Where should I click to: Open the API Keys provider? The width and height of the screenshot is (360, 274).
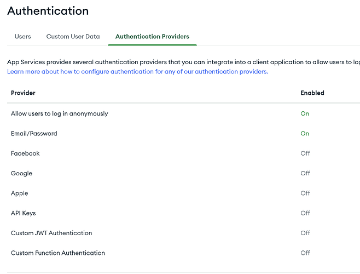24,213
